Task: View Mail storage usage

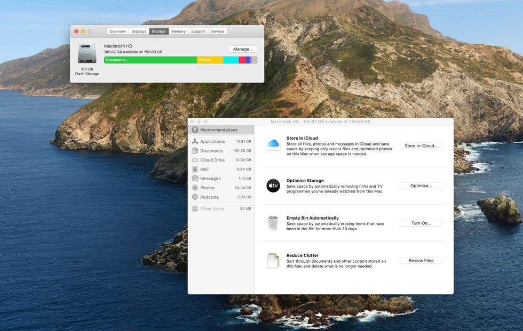Action: [x=205, y=169]
